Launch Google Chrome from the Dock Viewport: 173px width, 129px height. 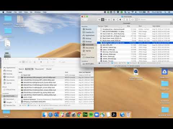(x=79, y=115)
